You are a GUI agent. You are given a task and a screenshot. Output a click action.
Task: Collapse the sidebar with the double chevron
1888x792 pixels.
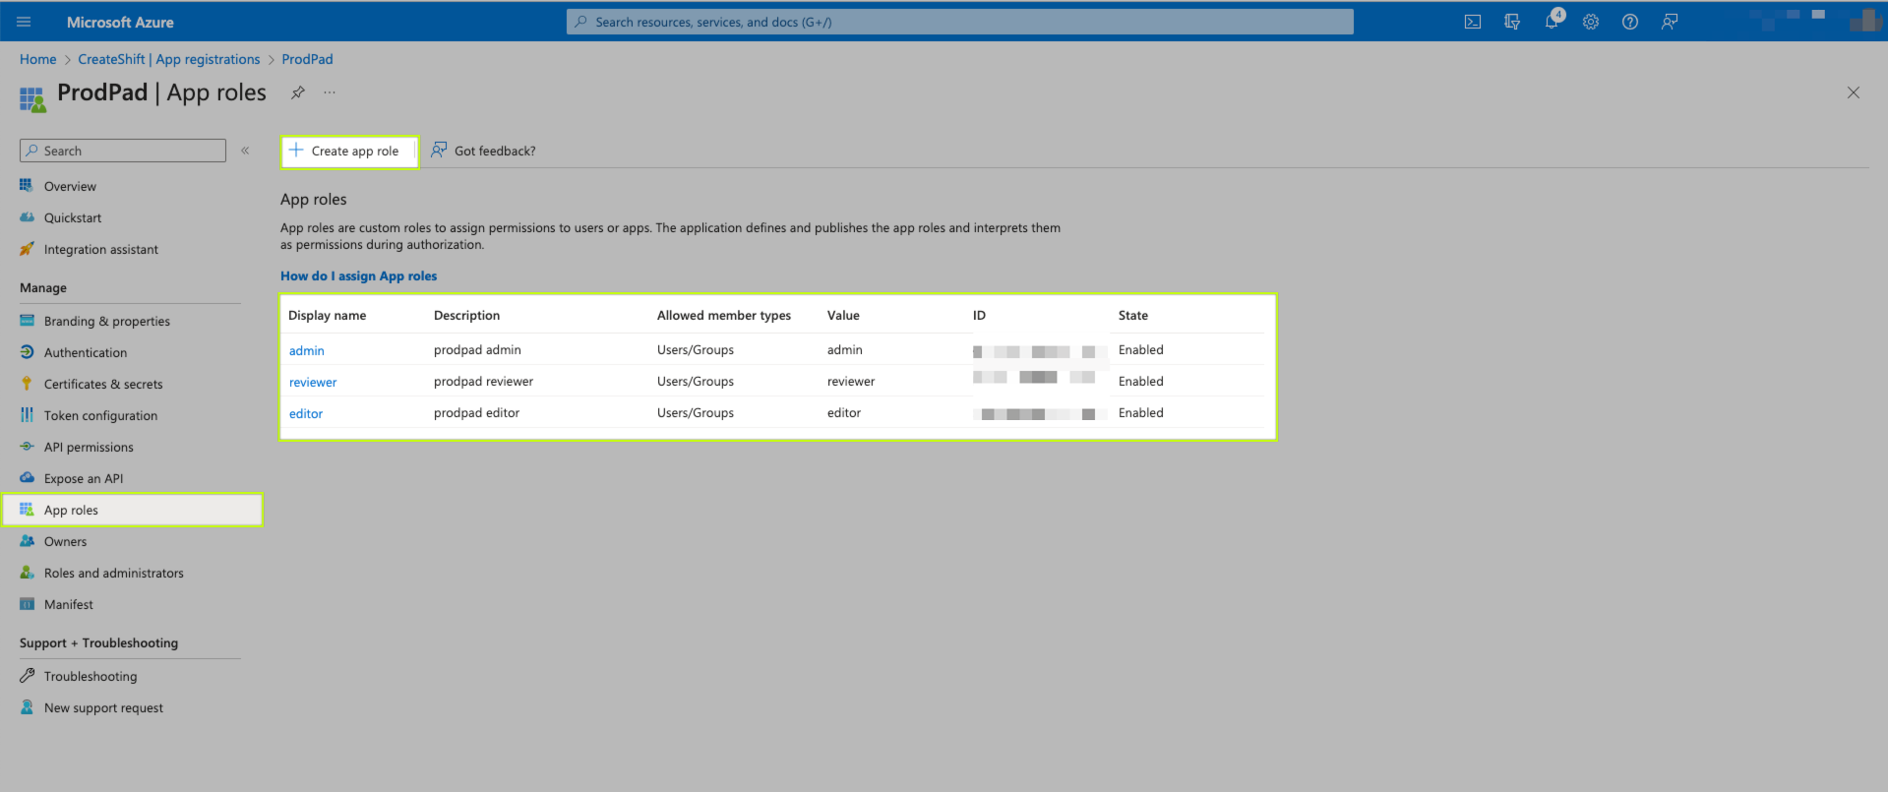click(x=245, y=151)
